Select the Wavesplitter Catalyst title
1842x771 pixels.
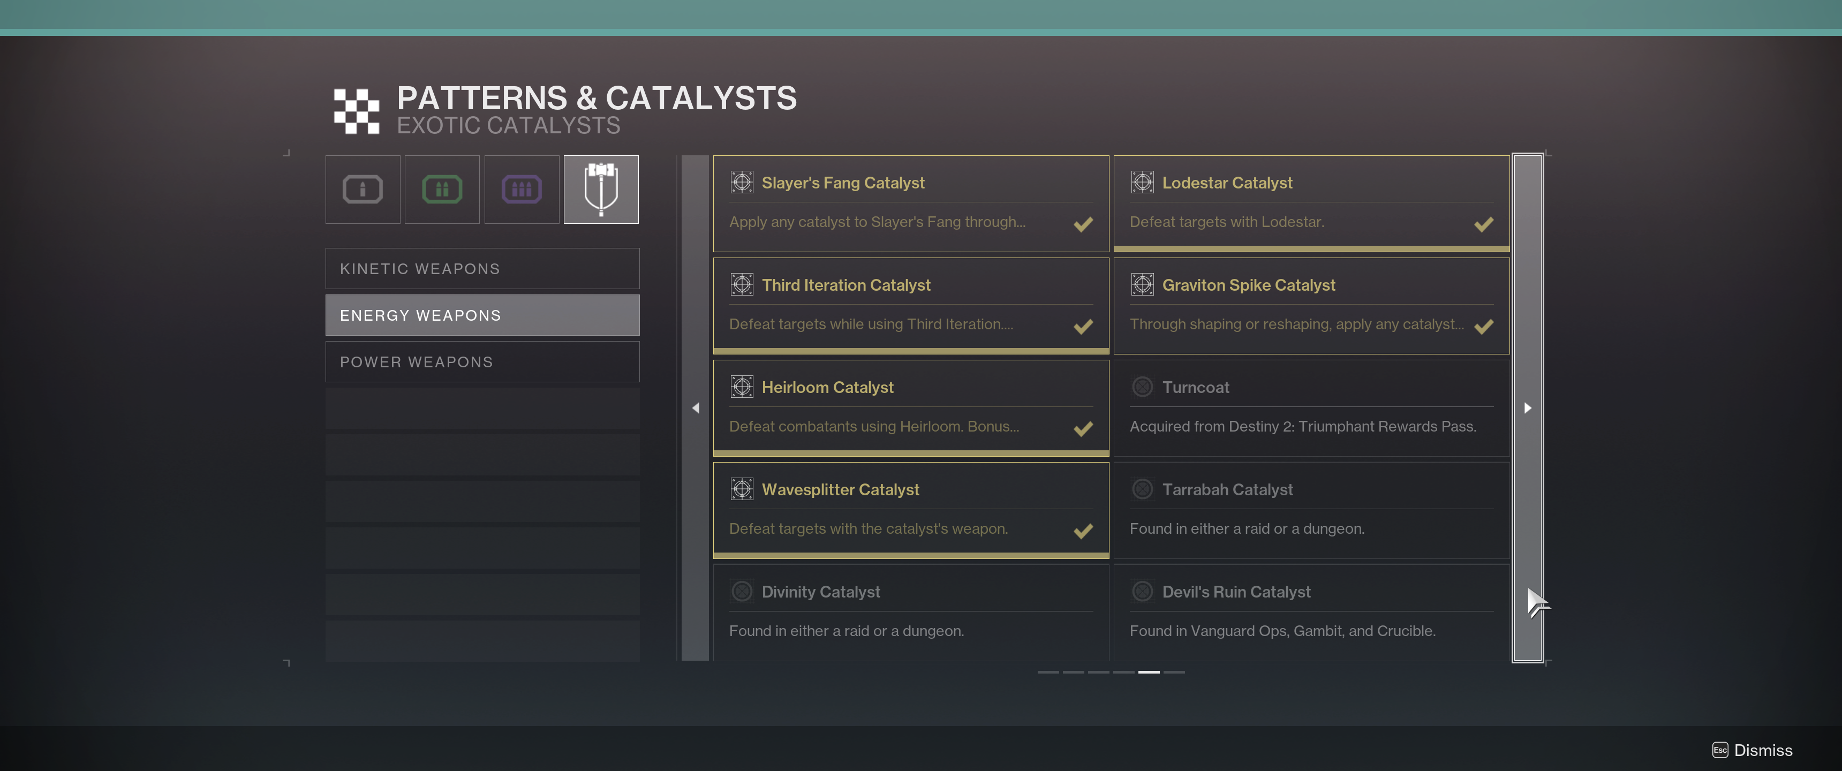click(840, 490)
